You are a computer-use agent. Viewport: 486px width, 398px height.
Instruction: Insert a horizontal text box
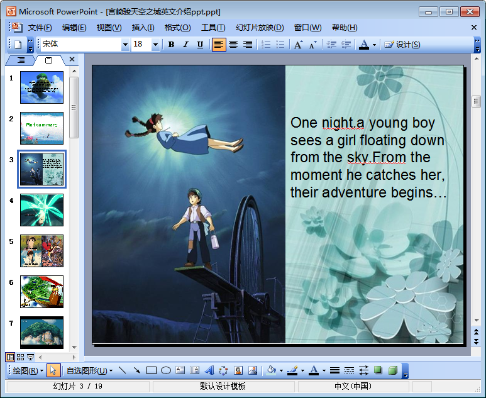click(180, 370)
